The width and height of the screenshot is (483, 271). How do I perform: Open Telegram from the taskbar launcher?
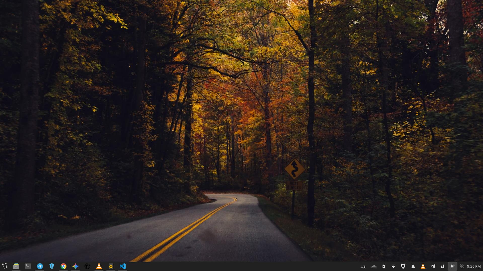click(40, 266)
